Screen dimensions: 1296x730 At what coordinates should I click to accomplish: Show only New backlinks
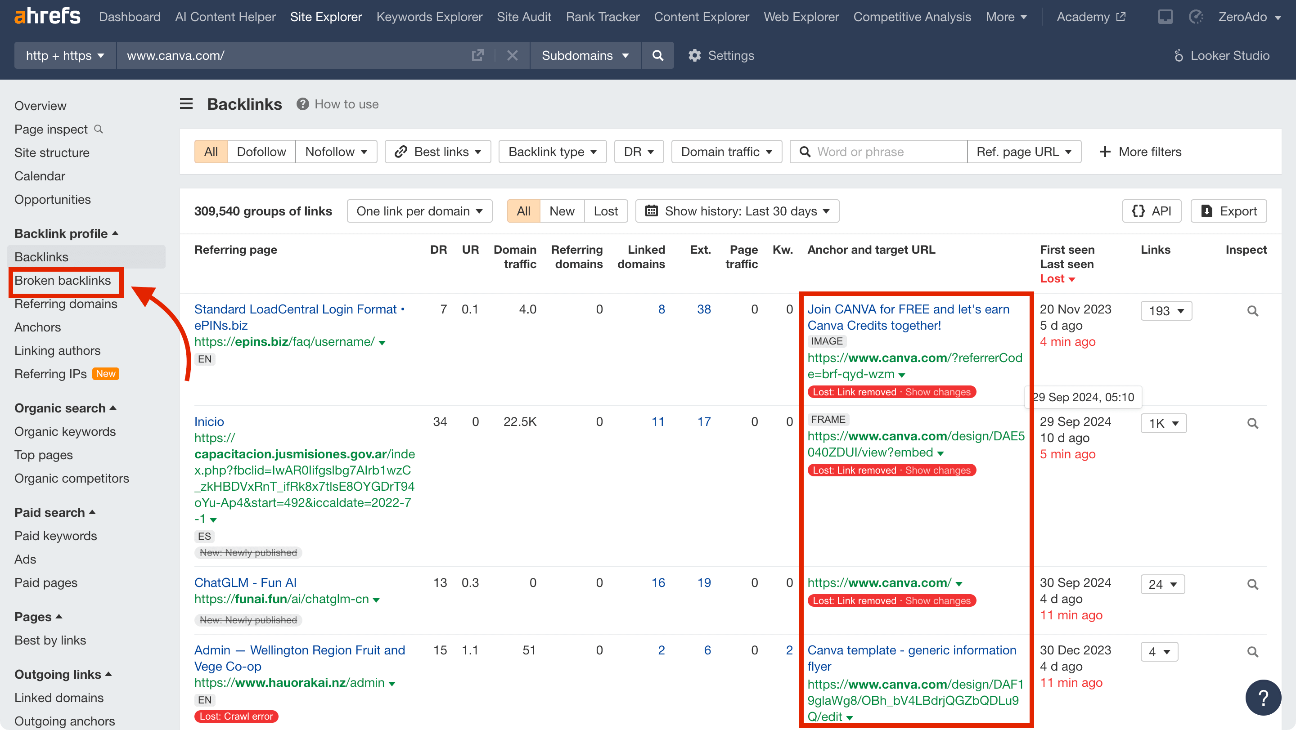[562, 211]
